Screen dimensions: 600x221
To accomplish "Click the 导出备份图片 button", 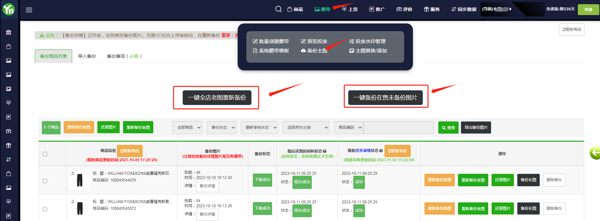I will (x=476, y=128).
